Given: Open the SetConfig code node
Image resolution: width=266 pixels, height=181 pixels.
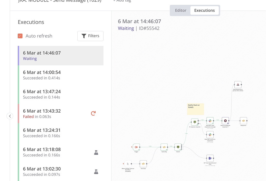Looking at the screenshot, I should click(164, 147).
